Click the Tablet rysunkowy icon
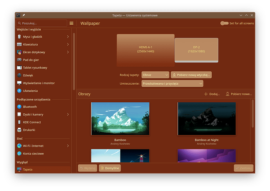270x191 pixels. pos(19,67)
